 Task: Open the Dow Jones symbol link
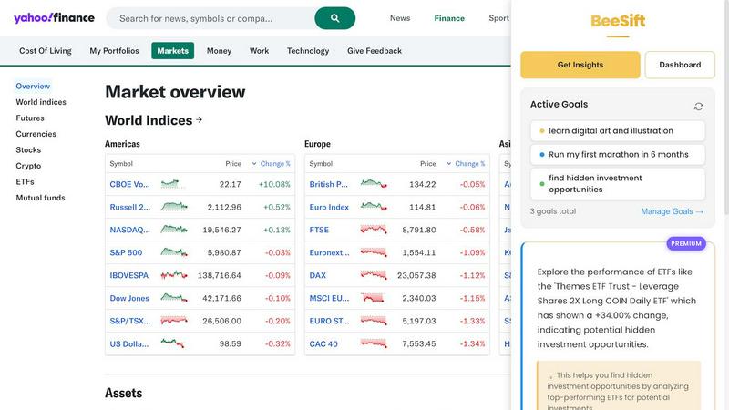129,298
